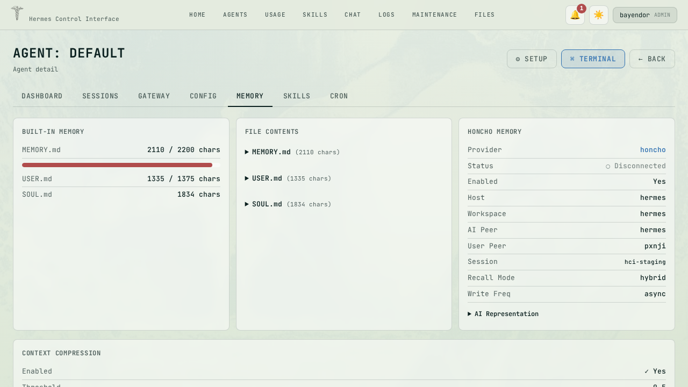Open the bayendor admin user menu

click(x=644, y=15)
